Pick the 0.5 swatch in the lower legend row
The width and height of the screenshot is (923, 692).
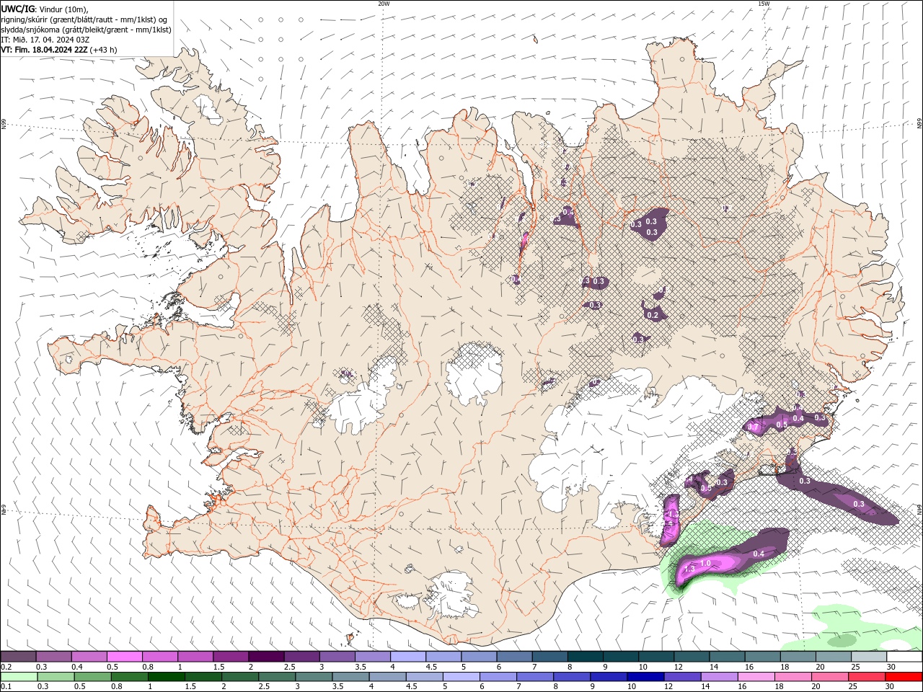point(93,677)
